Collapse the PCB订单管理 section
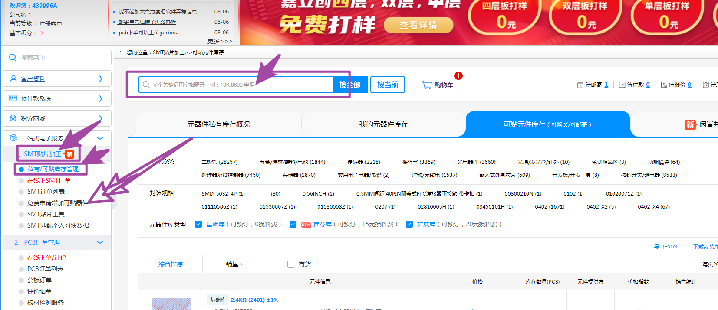The height and width of the screenshot is (310, 718). pyautogui.click(x=100, y=242)
